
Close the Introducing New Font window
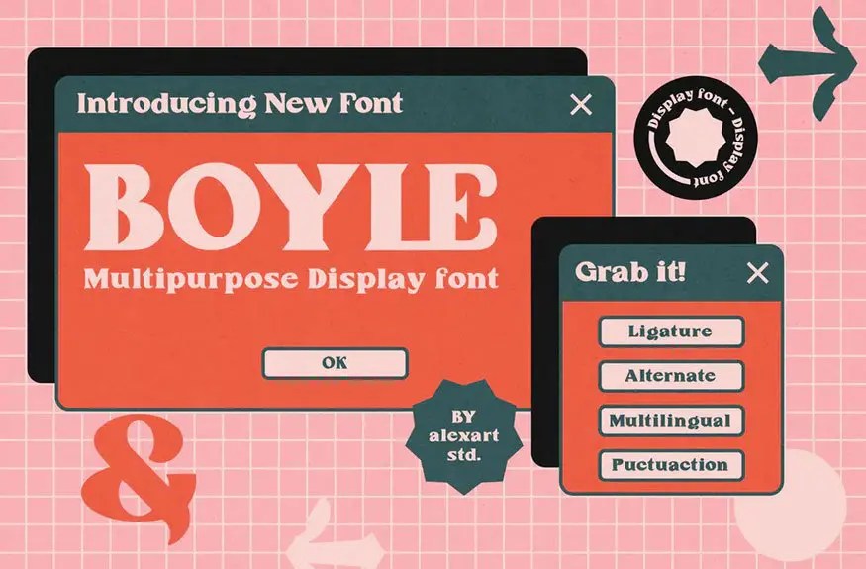pyautogui.click(x=580, y=104)
